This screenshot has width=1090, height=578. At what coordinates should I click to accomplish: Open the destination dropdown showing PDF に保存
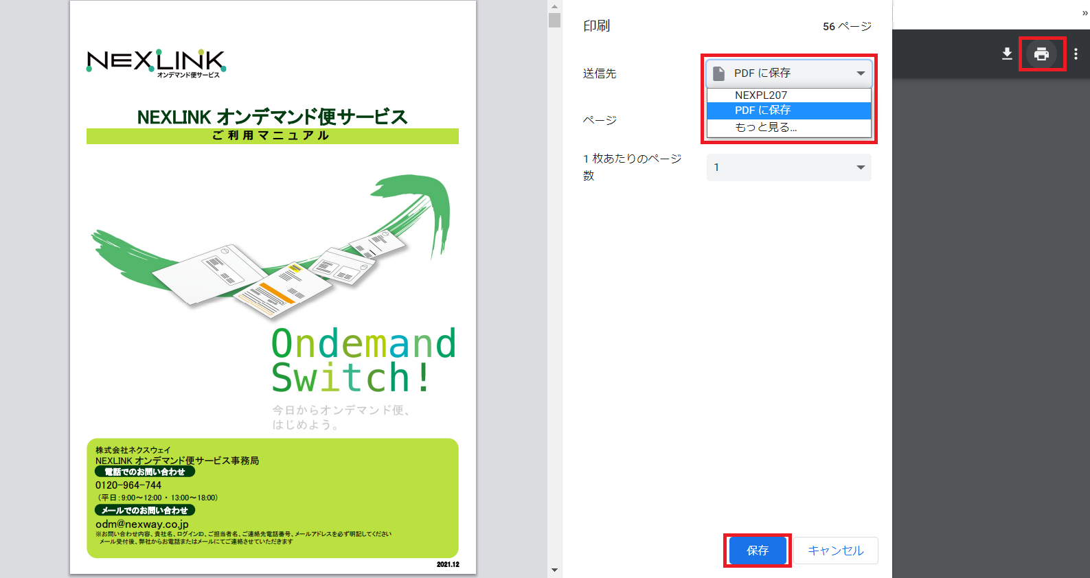[789, 73]
